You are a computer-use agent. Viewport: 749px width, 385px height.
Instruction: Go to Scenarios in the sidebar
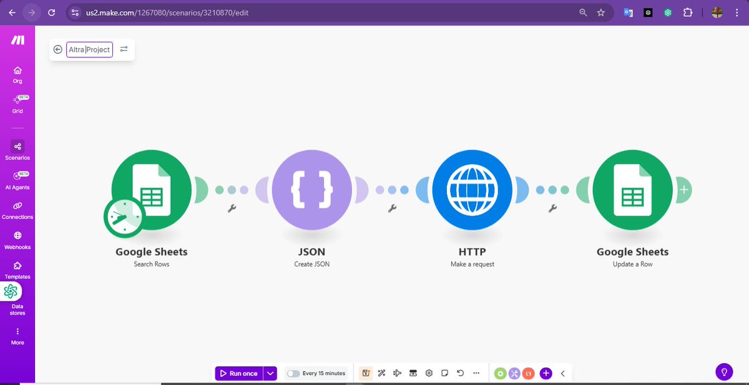pos(17,150)
